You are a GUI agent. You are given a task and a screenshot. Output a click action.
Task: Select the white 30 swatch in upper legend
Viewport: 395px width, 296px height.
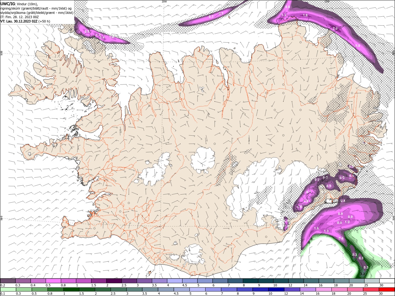click(x=387, y=281)
